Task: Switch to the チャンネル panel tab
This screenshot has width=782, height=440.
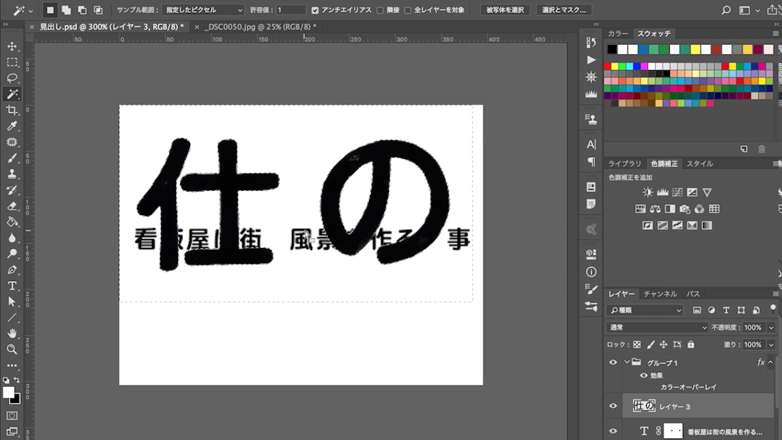Action: point(660,294)
